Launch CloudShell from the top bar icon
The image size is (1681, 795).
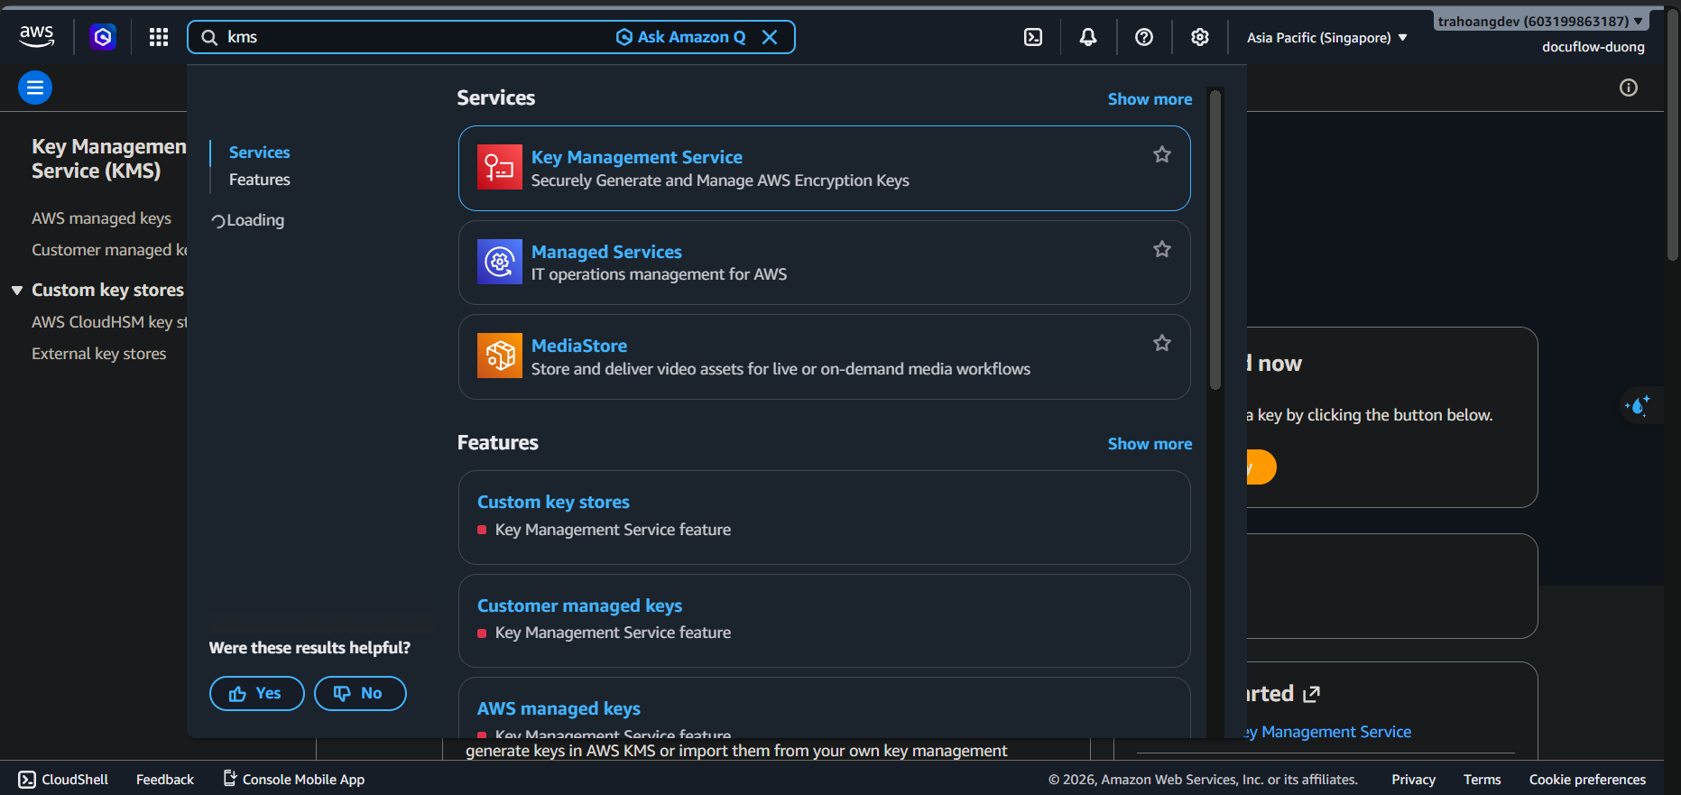[x=1033, y=37]
